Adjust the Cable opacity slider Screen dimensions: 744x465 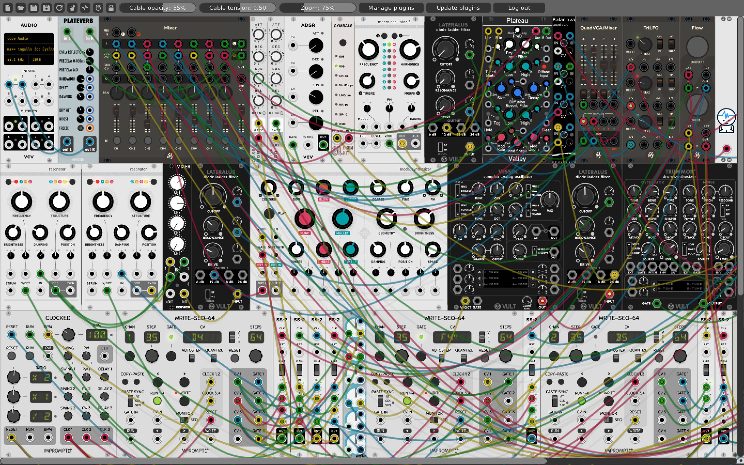[x=157, y=8]
